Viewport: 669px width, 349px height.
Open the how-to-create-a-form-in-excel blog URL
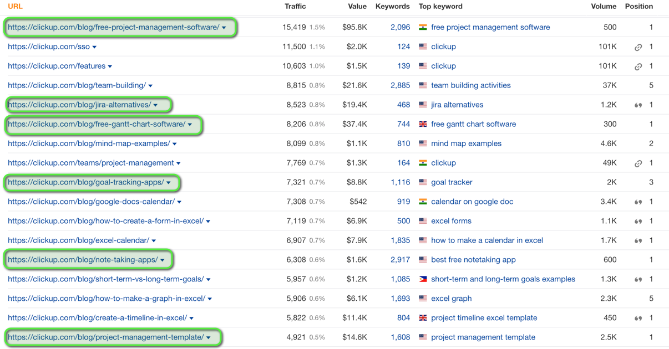[105, 221]
